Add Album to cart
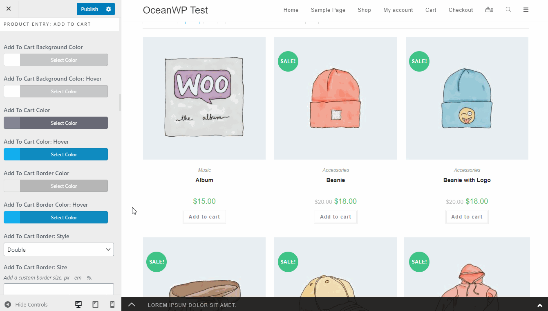The width and height of the screenshot is (548, 311). click(204, 217)
